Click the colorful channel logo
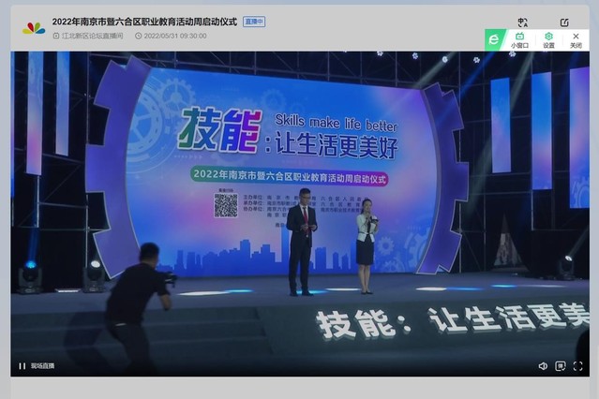Image resolution: width=599 pixels, height=399 pixels. 34,28
